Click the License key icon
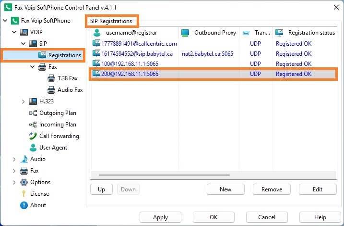 (24, 194)
